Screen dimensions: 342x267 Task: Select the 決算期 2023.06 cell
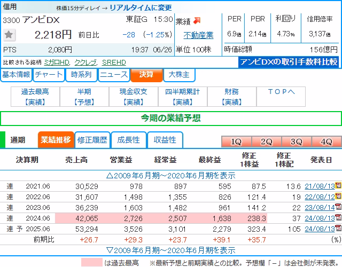(x=38, y=208)
